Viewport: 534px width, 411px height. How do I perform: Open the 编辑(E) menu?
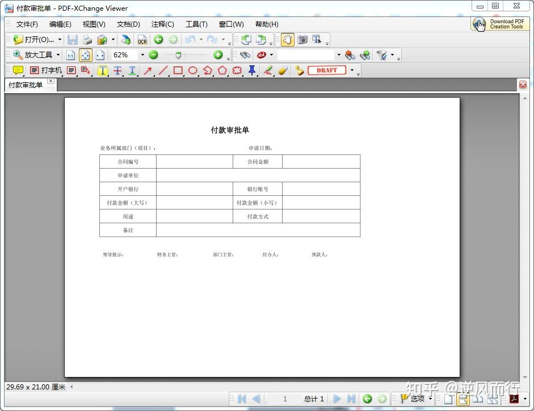[60, 24]
